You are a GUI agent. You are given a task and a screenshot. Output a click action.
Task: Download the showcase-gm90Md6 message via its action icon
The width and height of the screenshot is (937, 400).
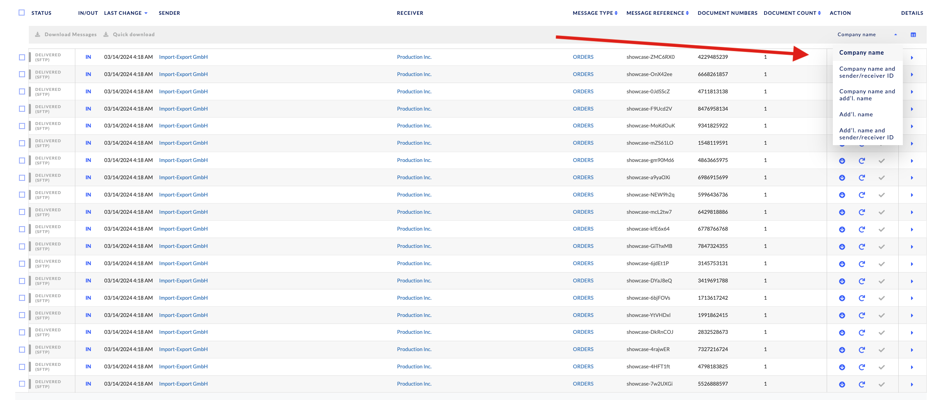[x=842, y=161]
